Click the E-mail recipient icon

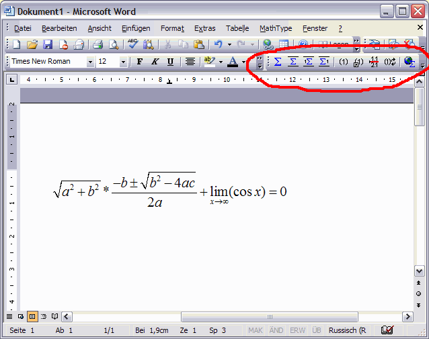(79, 44)
